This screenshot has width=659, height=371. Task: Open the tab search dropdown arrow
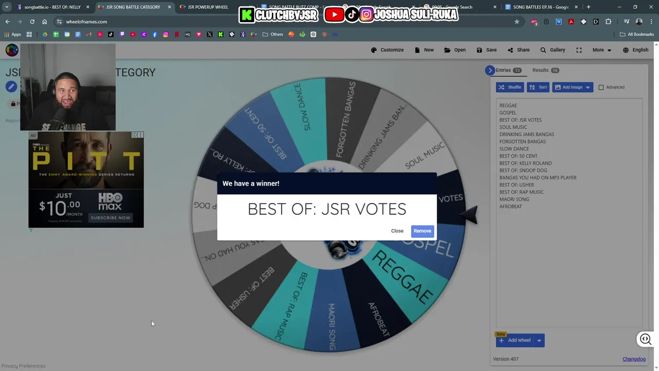pos(7,7)
